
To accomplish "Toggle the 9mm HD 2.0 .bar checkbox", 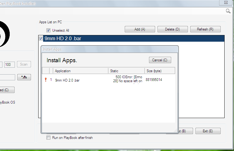I will click(x=41, y=38).
